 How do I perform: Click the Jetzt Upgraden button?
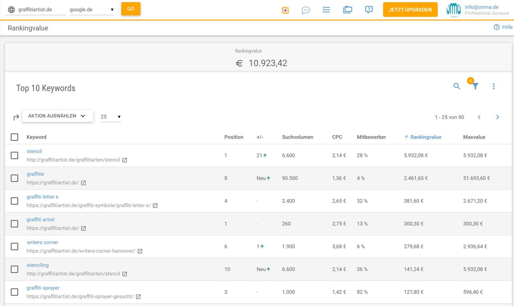(x=410, y=9)
